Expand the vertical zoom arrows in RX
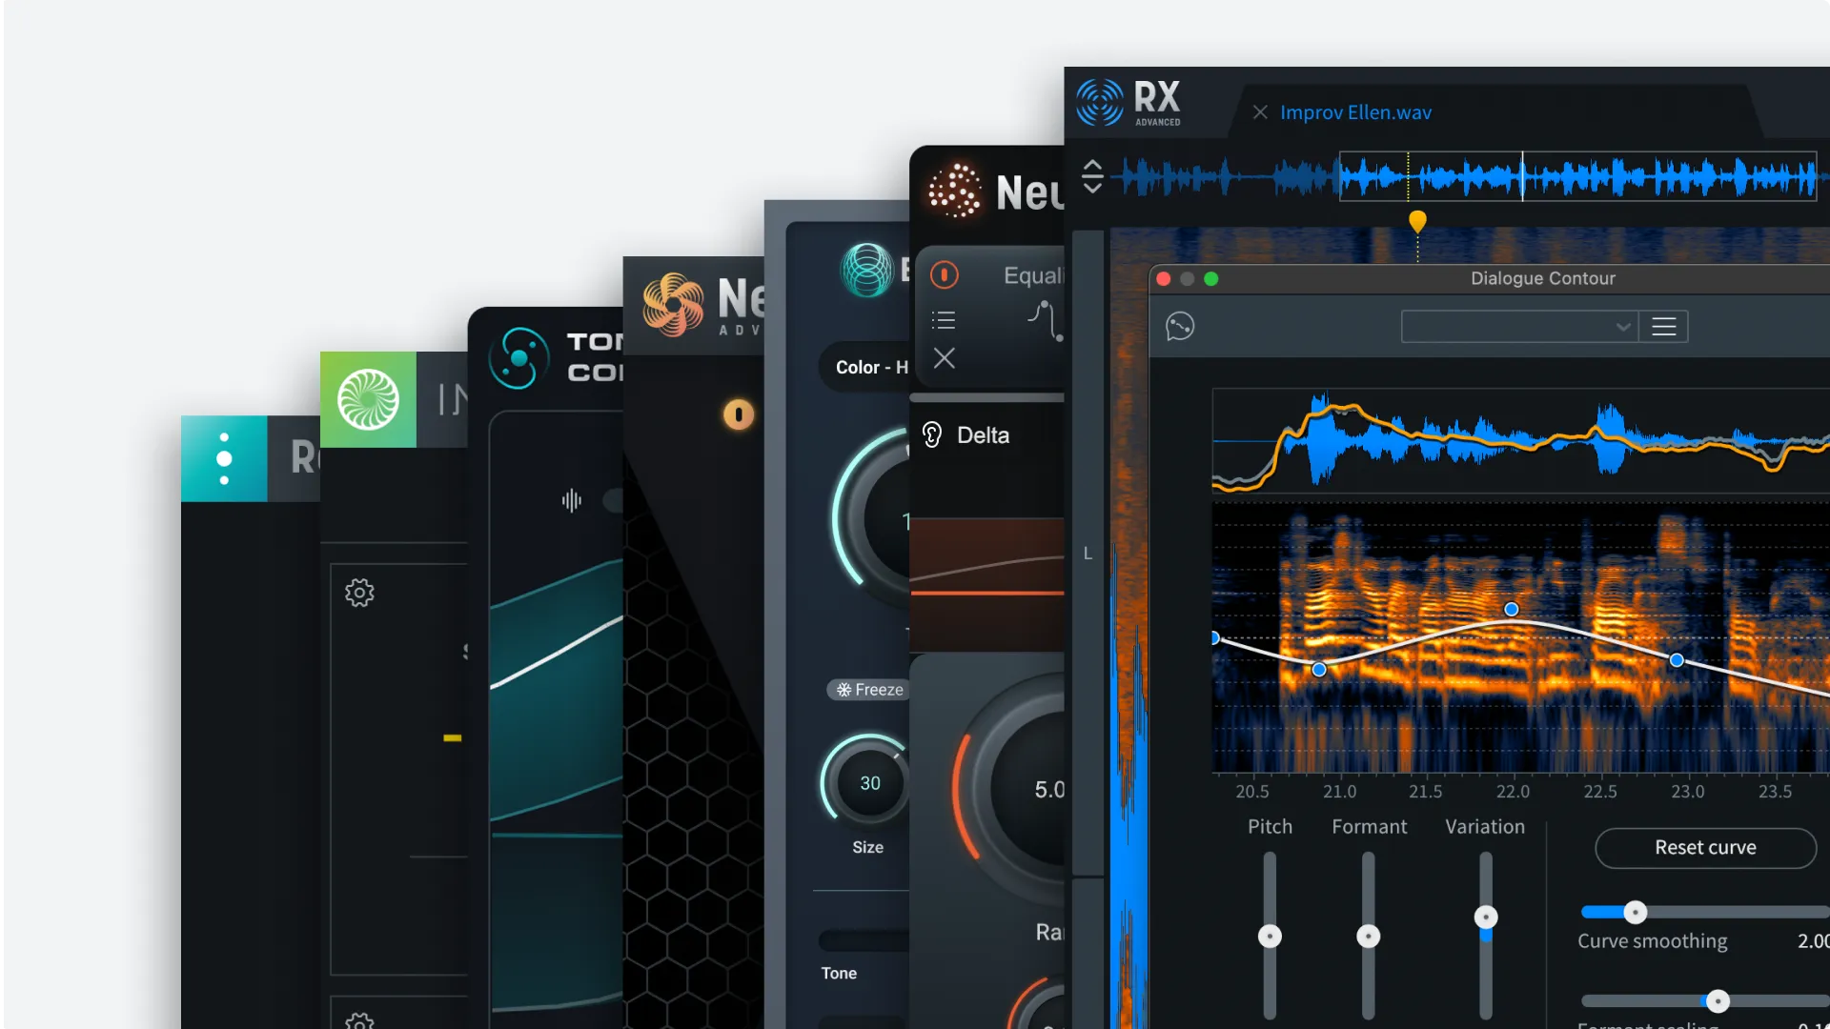The height and width of the screenshot is (1029, 1830). coord(1092,175)
